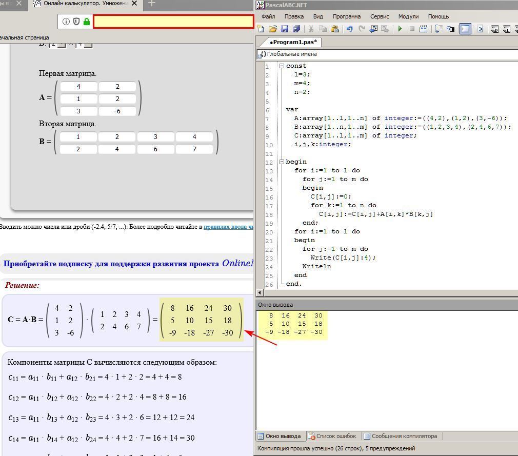Click the green padlock site security icon
The width and height of the screenshot is (518, 456).
[86, 22]
